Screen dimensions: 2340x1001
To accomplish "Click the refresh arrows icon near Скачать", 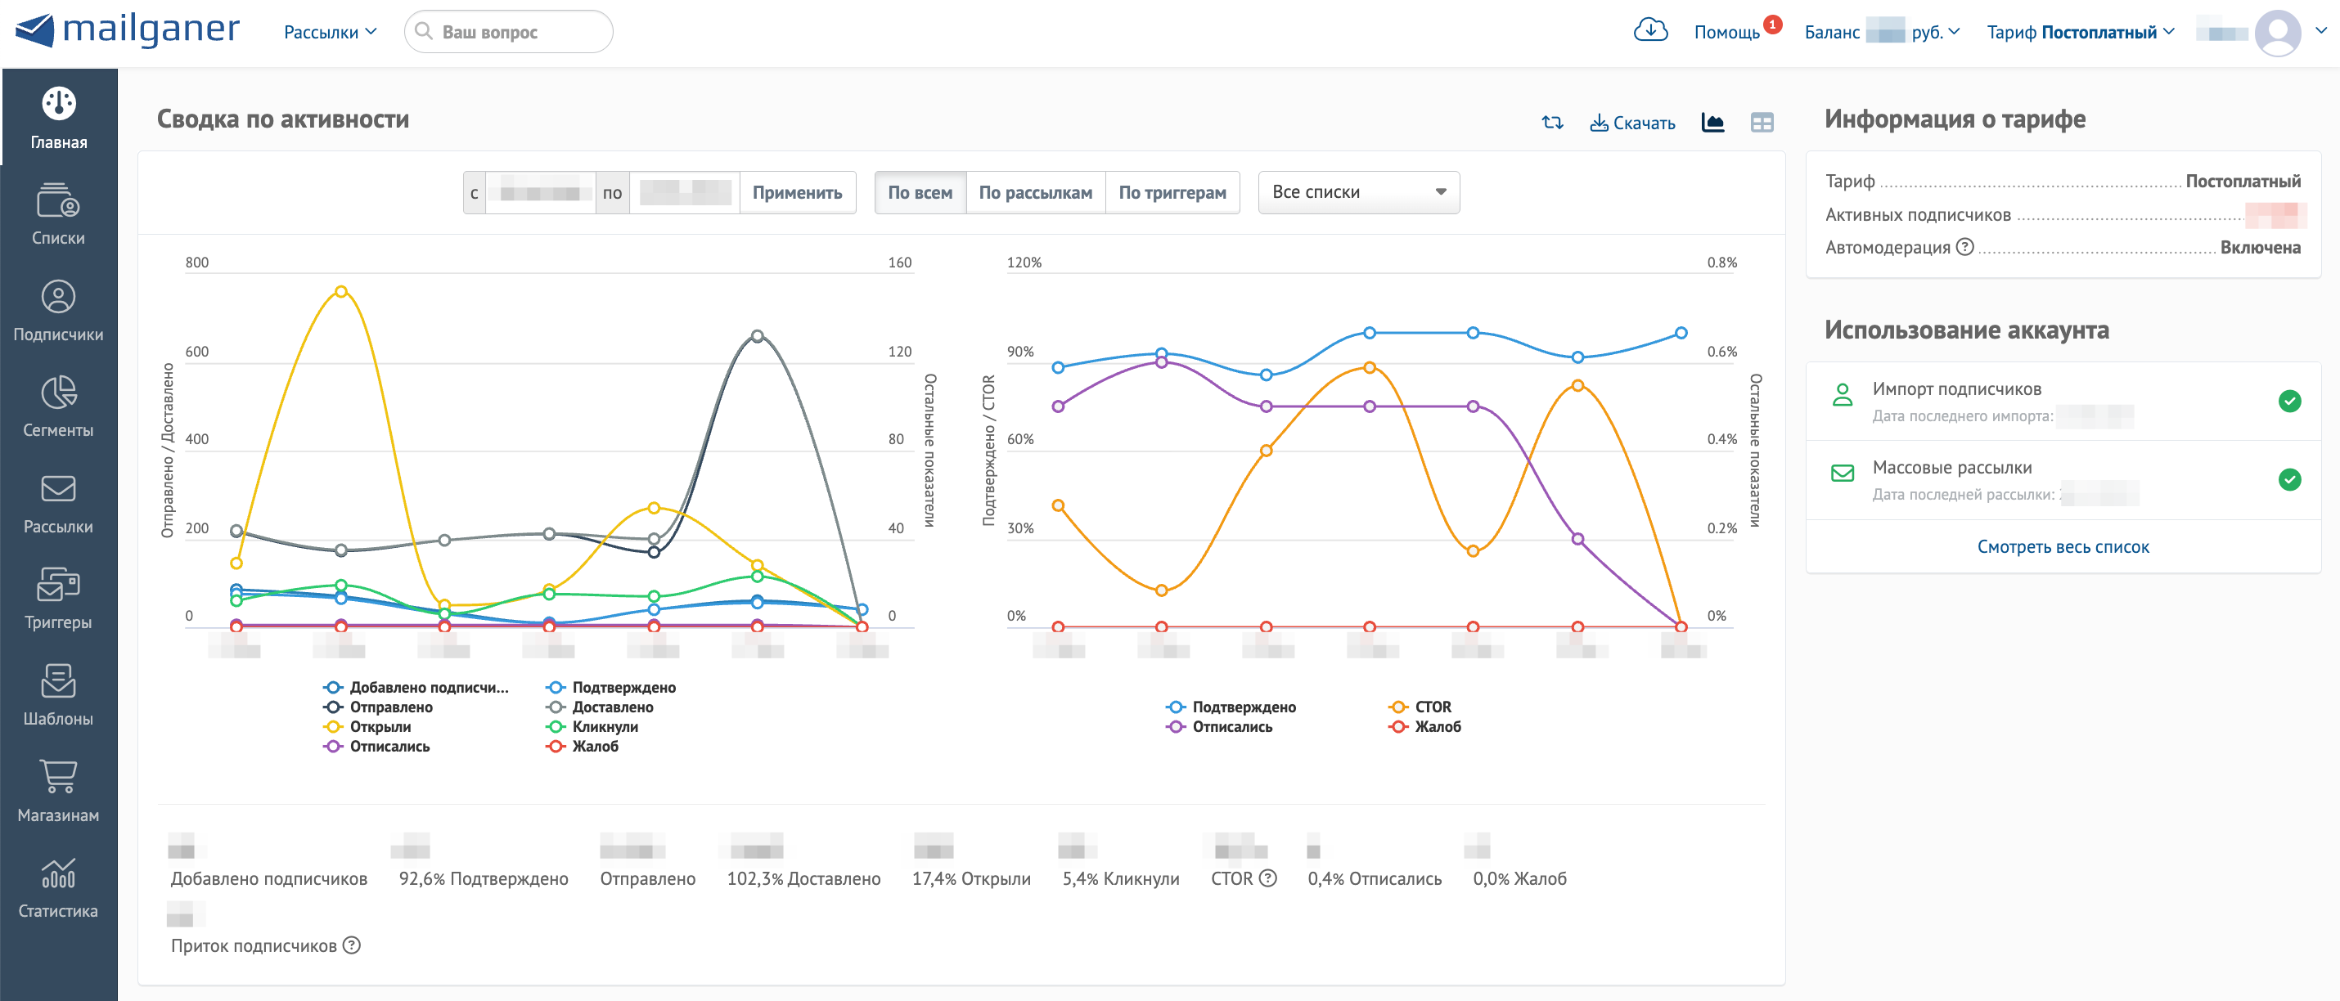I will coord(1552,123).
